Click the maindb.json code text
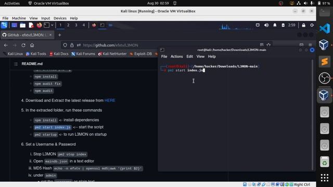Screen dimensions: 333x187 tap(56, 162)
